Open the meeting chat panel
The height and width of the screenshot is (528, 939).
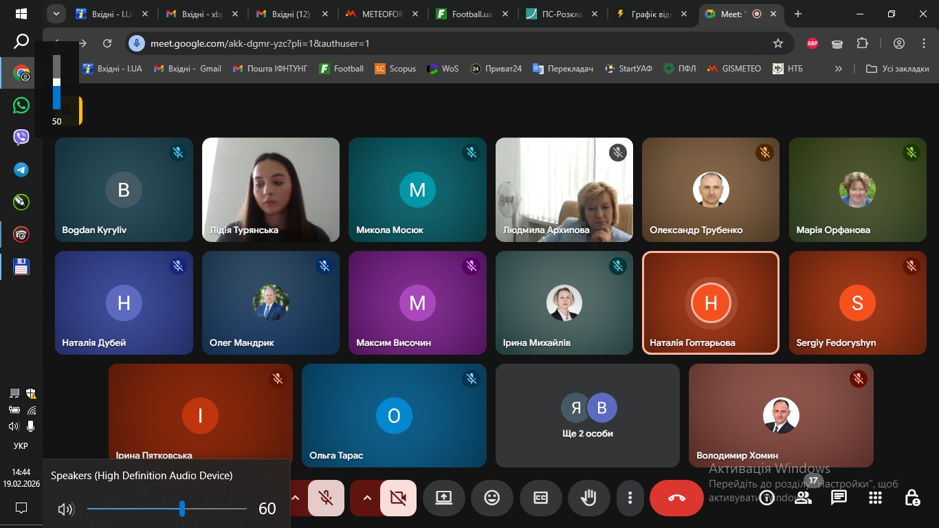[x=839, y=498]
